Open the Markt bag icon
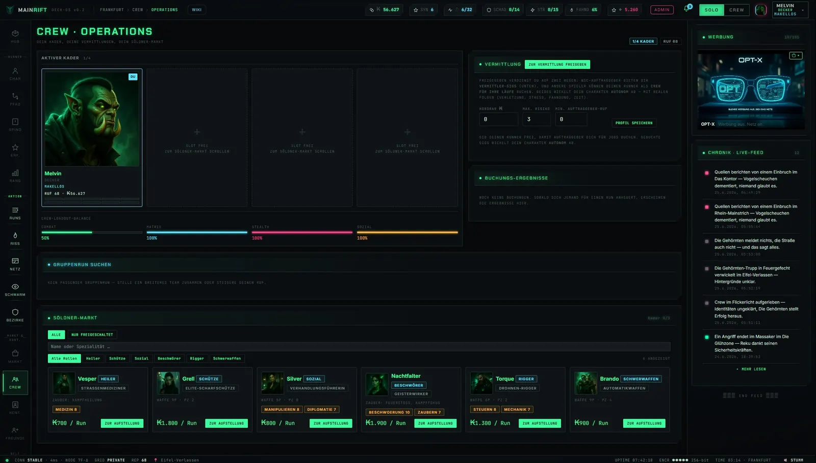Screen dimensions: 816x463 (x=15, y=356)
